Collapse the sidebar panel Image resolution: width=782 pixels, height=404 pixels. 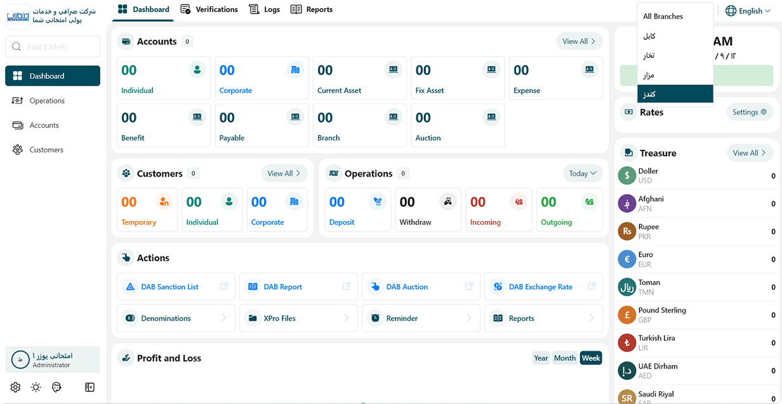[x=89, y=387]
